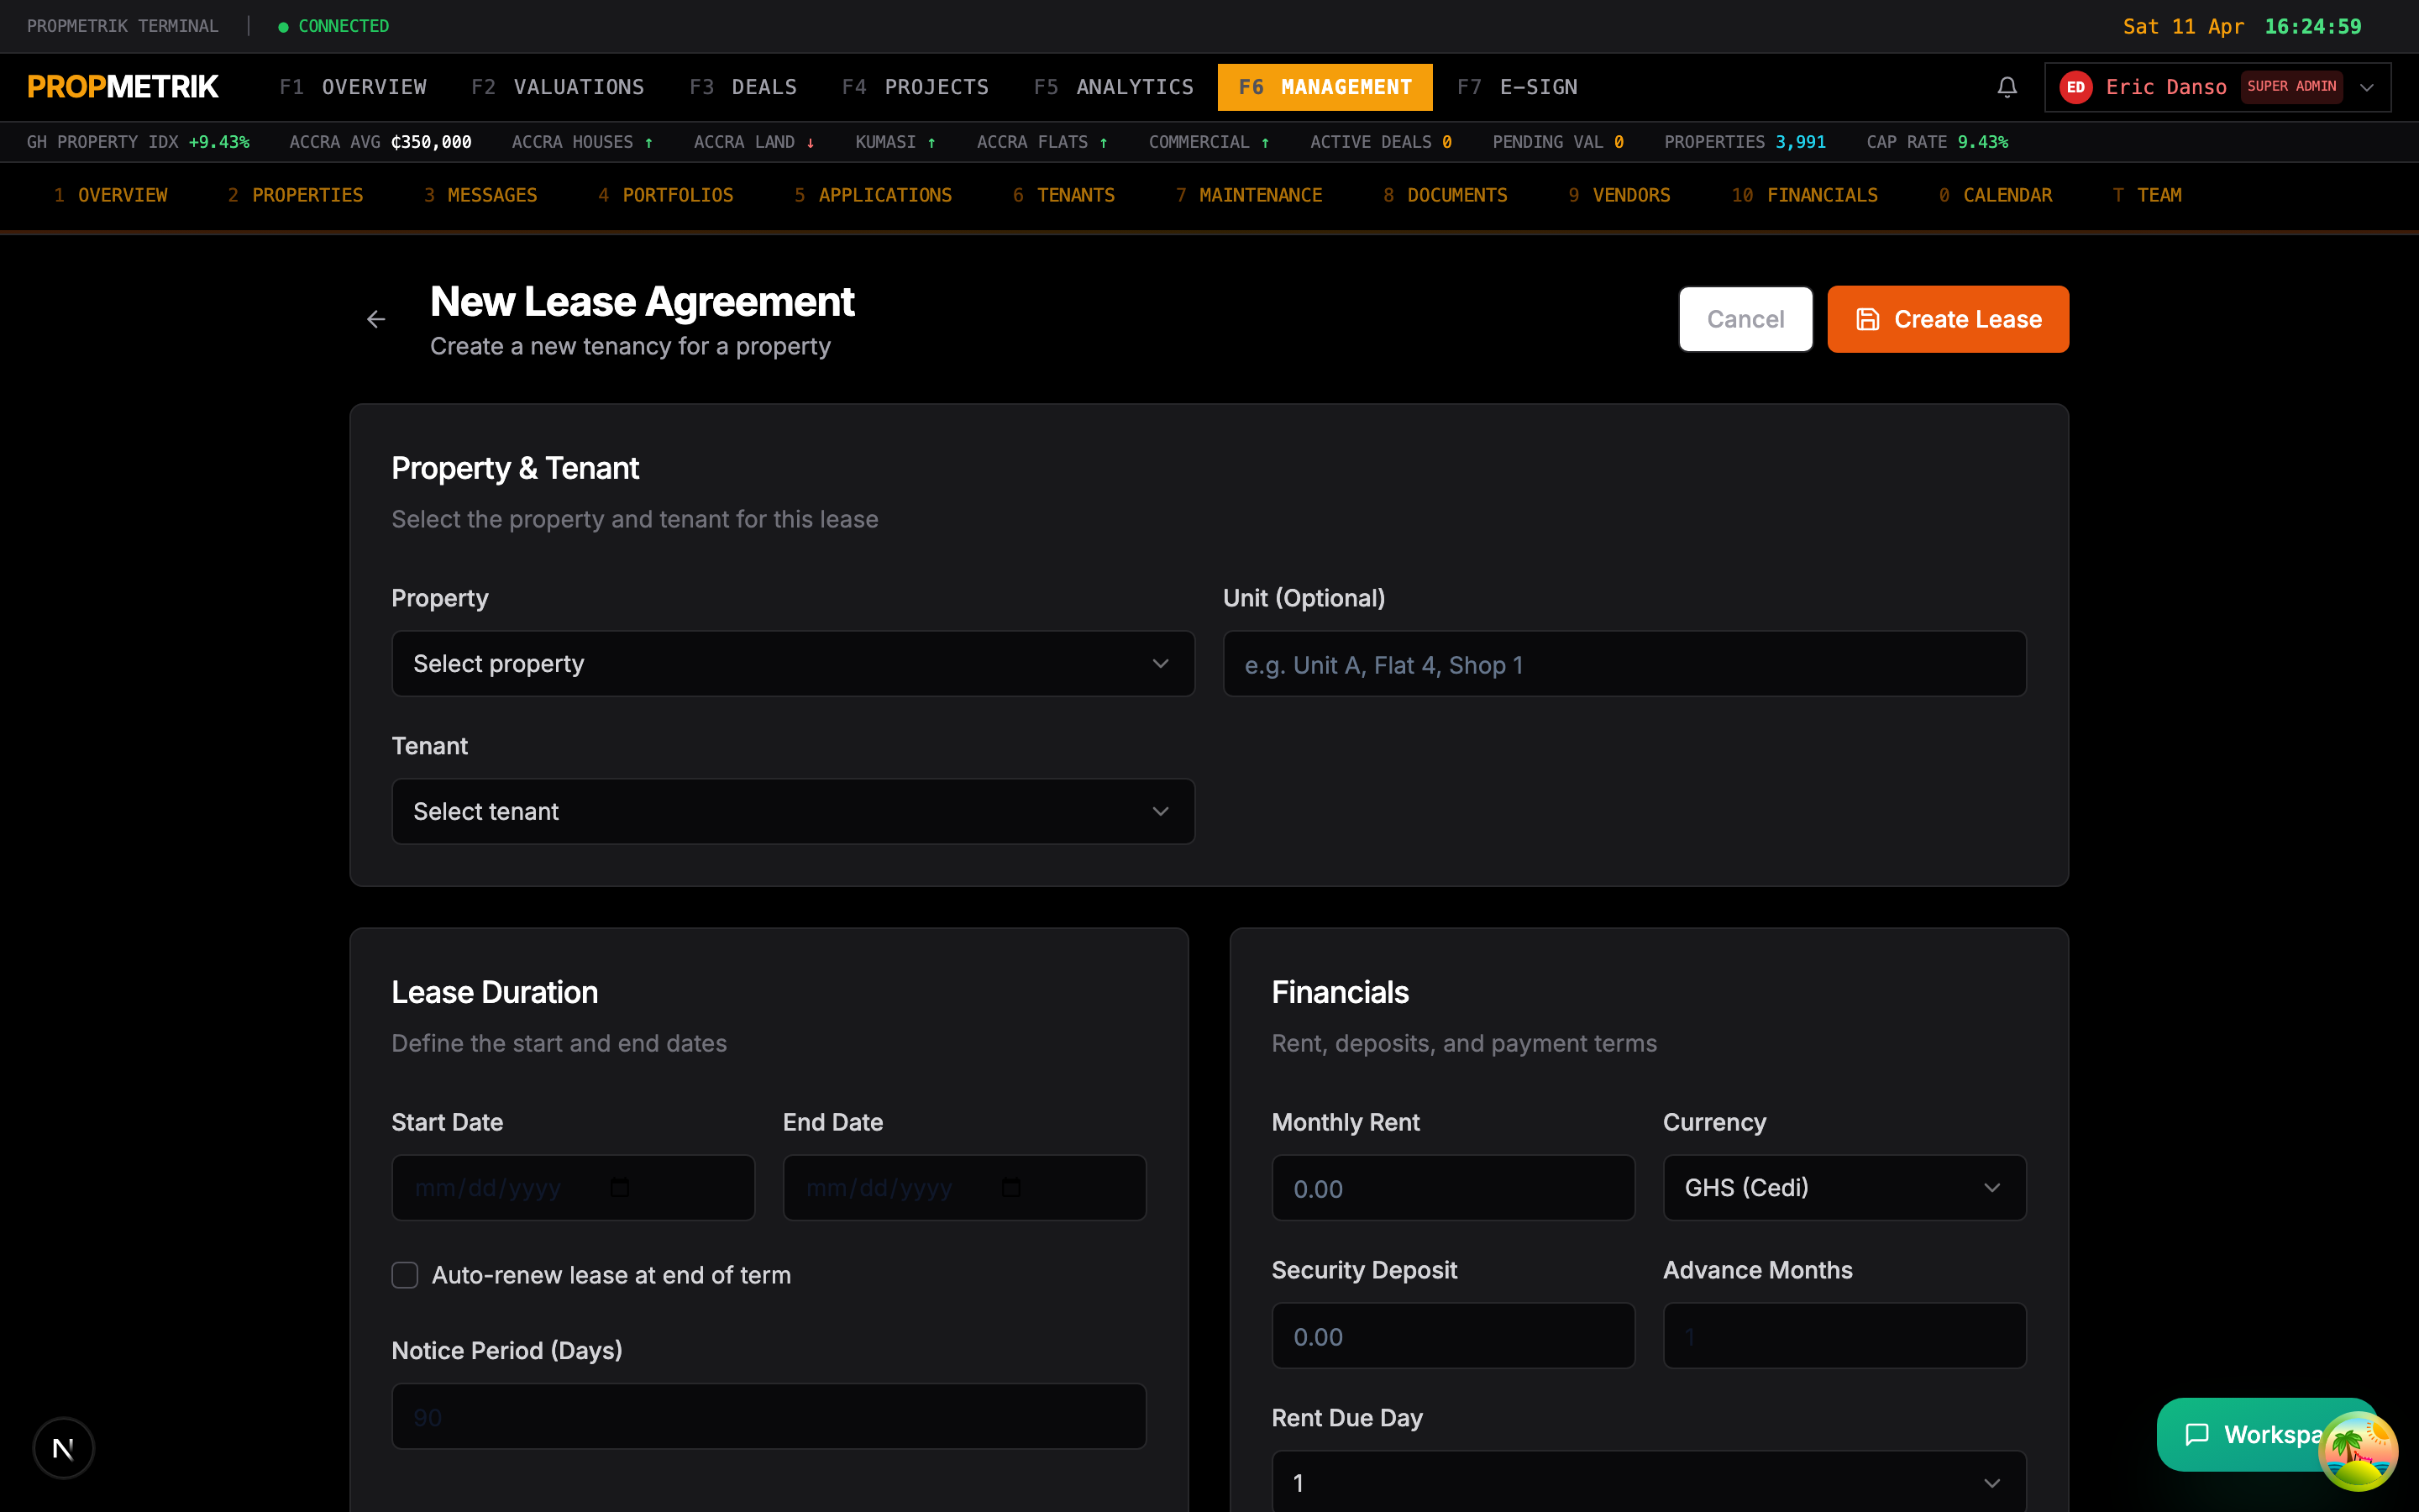The width and height of the screenshot is (2419, 1512).
Task: Focus the Security Deposit field
Action: [x=1452, y=1335]
